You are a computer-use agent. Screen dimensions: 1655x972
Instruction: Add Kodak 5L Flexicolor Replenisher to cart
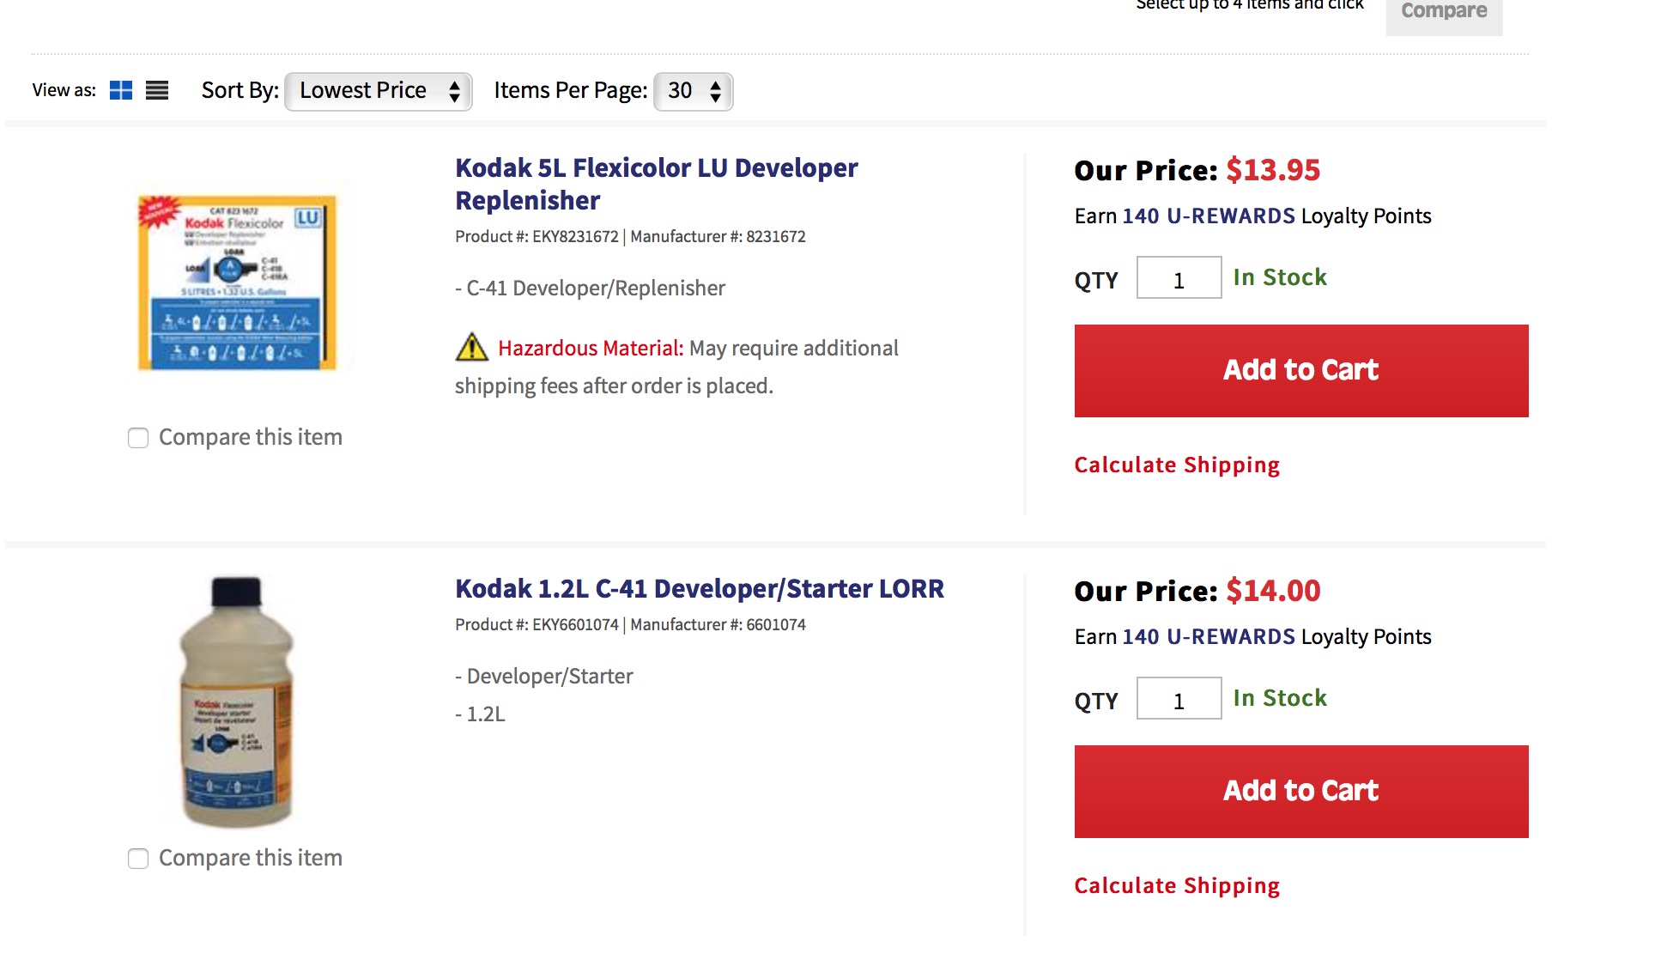(1301, 371)
